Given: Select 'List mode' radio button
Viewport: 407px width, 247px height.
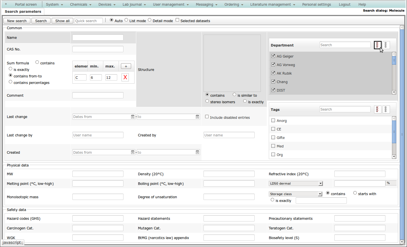Looking at the screenshot, I should point(126,20).
